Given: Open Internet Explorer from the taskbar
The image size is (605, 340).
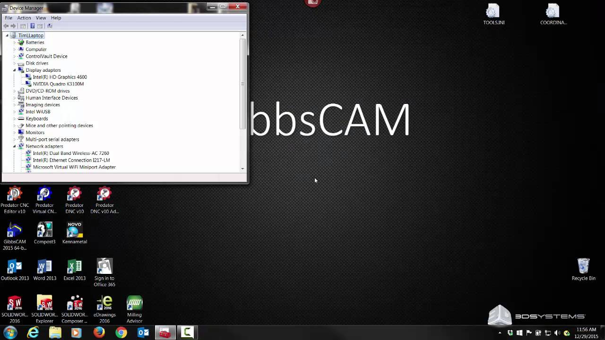Looking at the screenshot, I should [x=33, y=332].
